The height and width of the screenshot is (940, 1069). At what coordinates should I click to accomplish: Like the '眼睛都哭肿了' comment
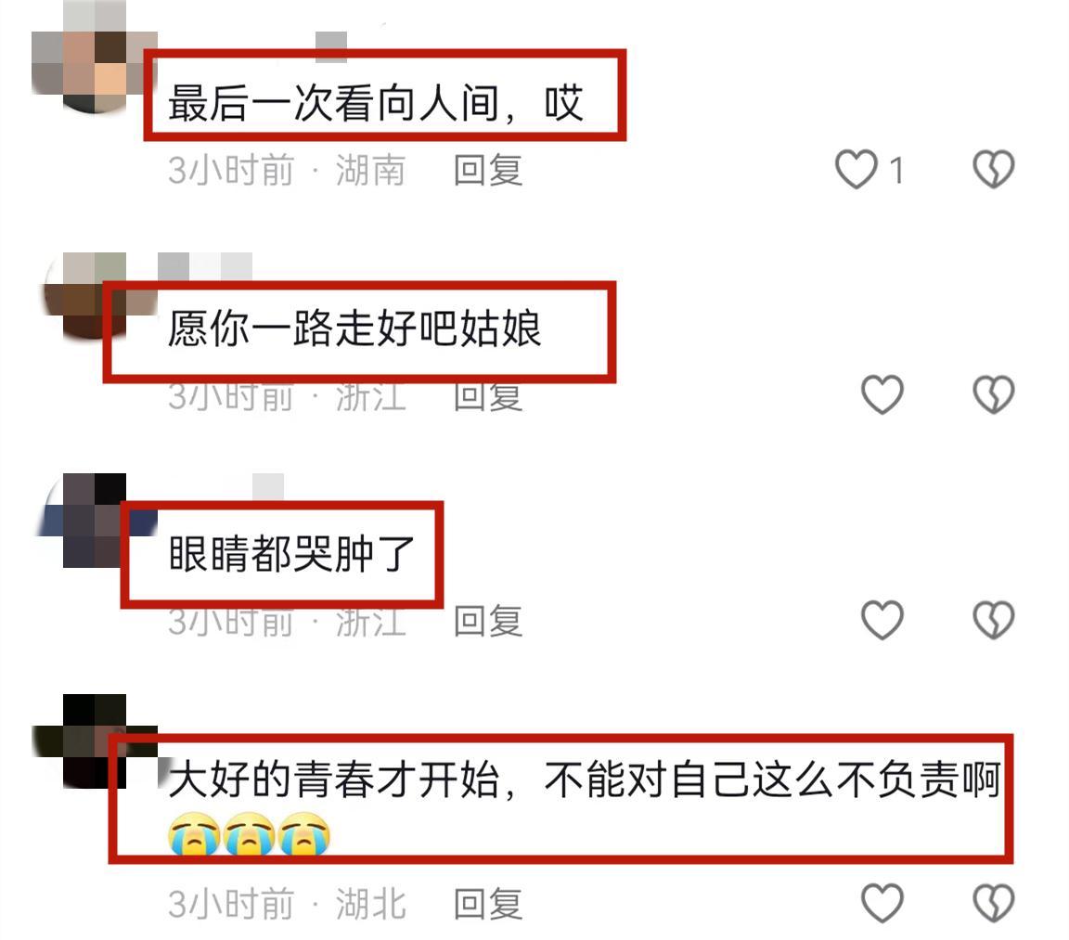click(x=882, y=620)
